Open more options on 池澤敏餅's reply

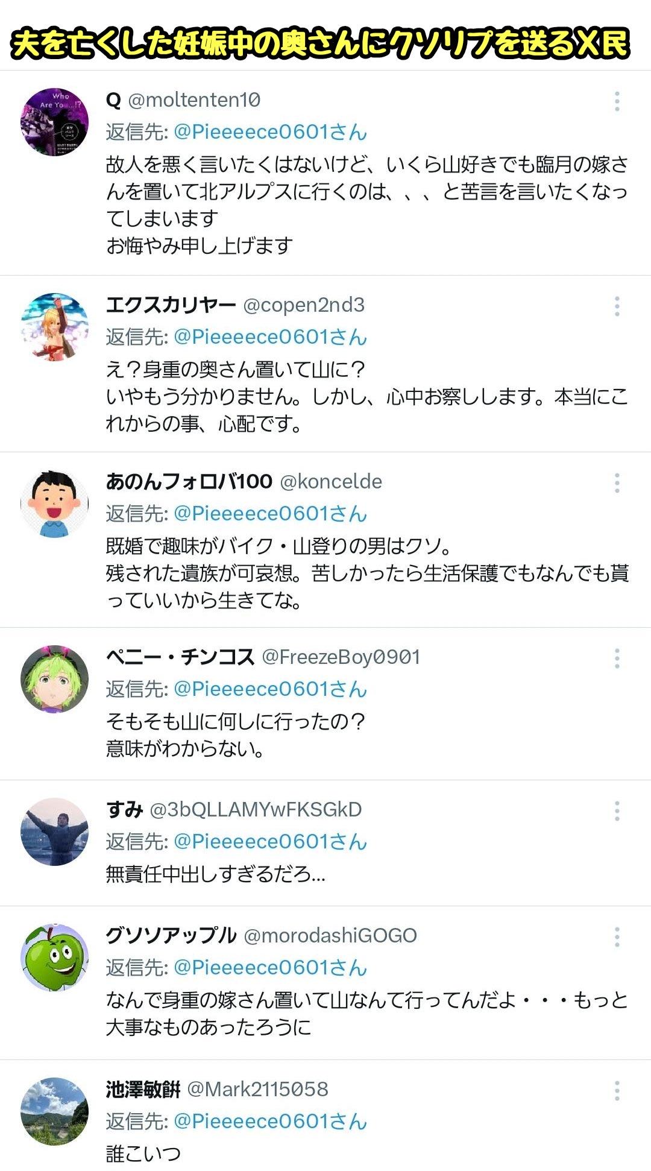click(x=617, y=1091)
